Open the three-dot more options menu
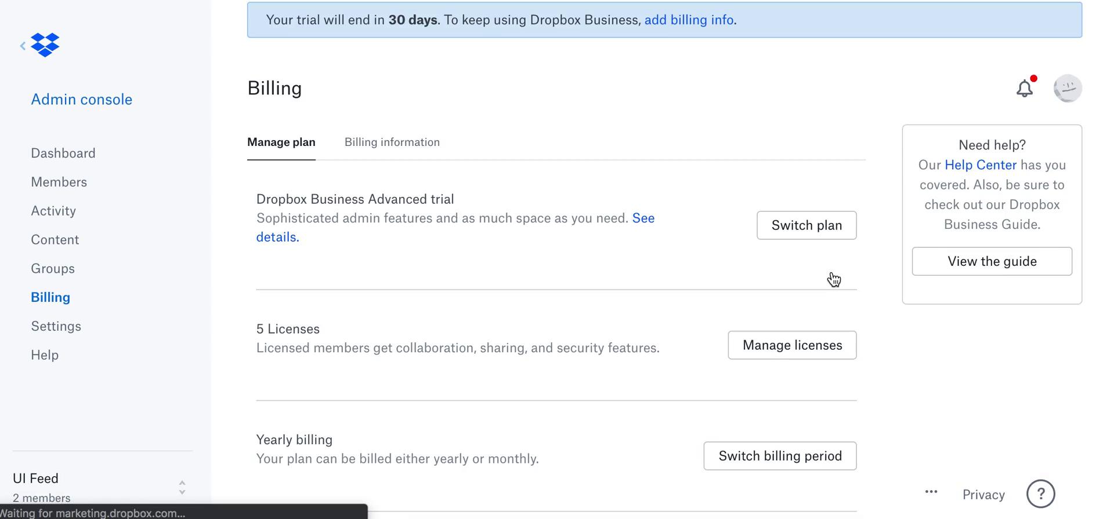Image resolution: width=1114 pixels, height=519 pixels. (x=931, y=492)
